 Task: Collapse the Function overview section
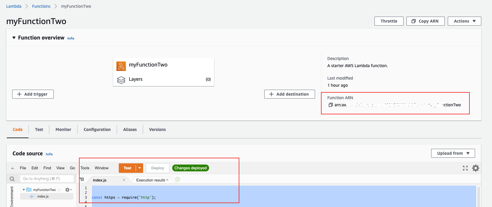point(14,38)
